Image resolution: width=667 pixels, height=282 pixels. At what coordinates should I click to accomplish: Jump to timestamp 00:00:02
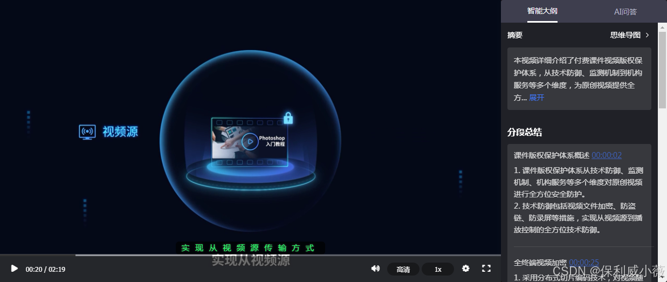click(607, 155)
